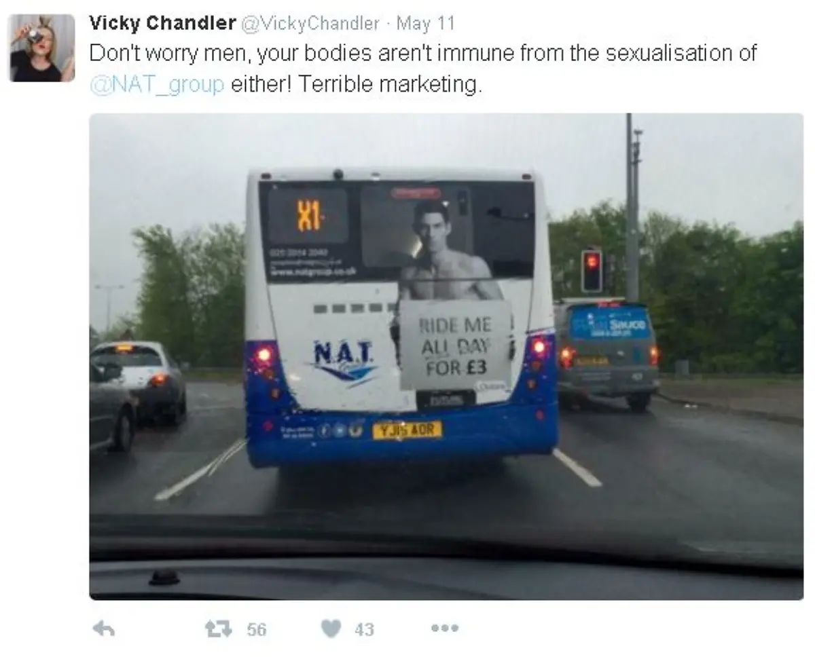Click the blue-topped van in the photo
The image size is (815, 657).
coord(606,355)
